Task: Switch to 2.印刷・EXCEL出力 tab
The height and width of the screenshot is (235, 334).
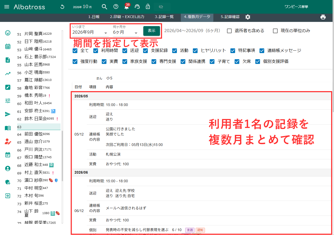Action: [127, 17]
